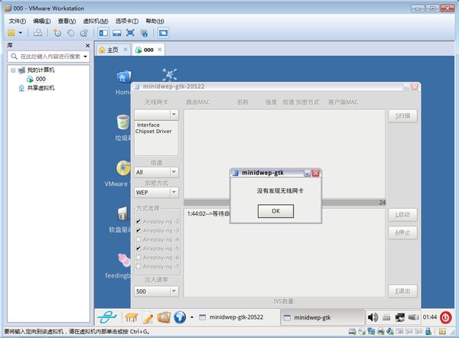Click the network tray icon in guest taskbar
Screen dimensions: 459x338
[399, 317]
